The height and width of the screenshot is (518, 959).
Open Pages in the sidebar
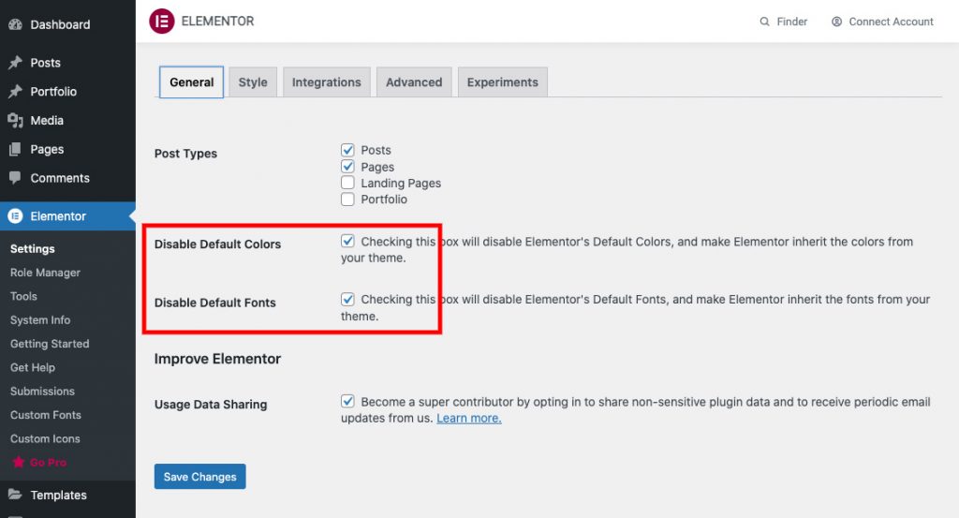tap(47, 149)
